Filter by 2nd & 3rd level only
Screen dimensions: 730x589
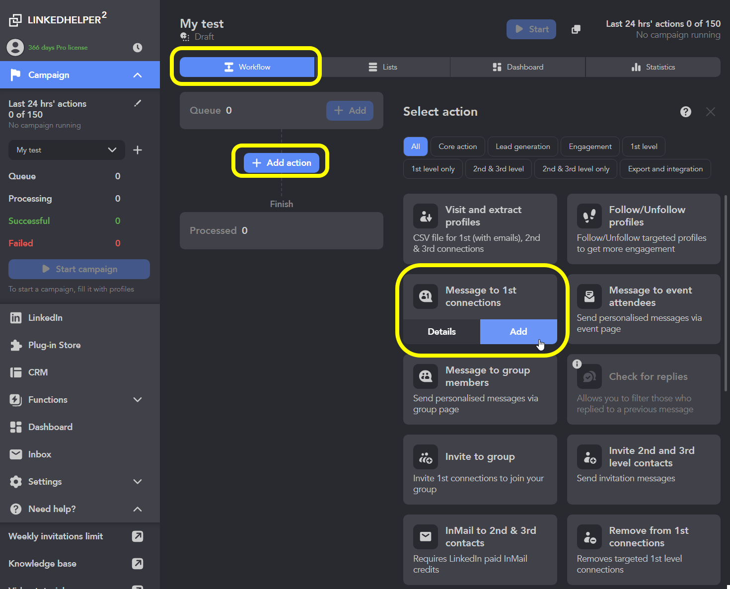click(576, 169)
